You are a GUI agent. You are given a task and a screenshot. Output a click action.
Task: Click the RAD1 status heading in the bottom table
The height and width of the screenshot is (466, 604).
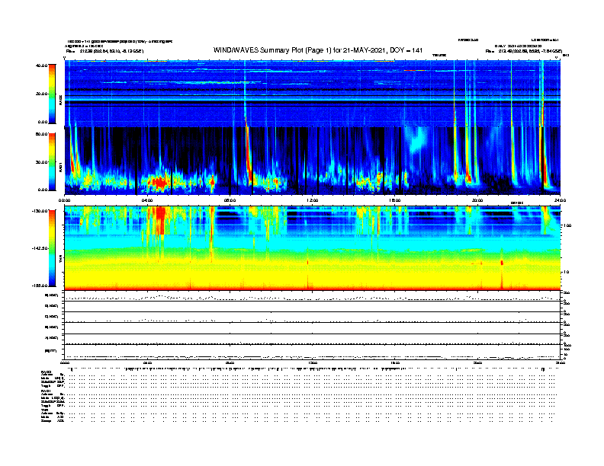click(x=47, y=391)
